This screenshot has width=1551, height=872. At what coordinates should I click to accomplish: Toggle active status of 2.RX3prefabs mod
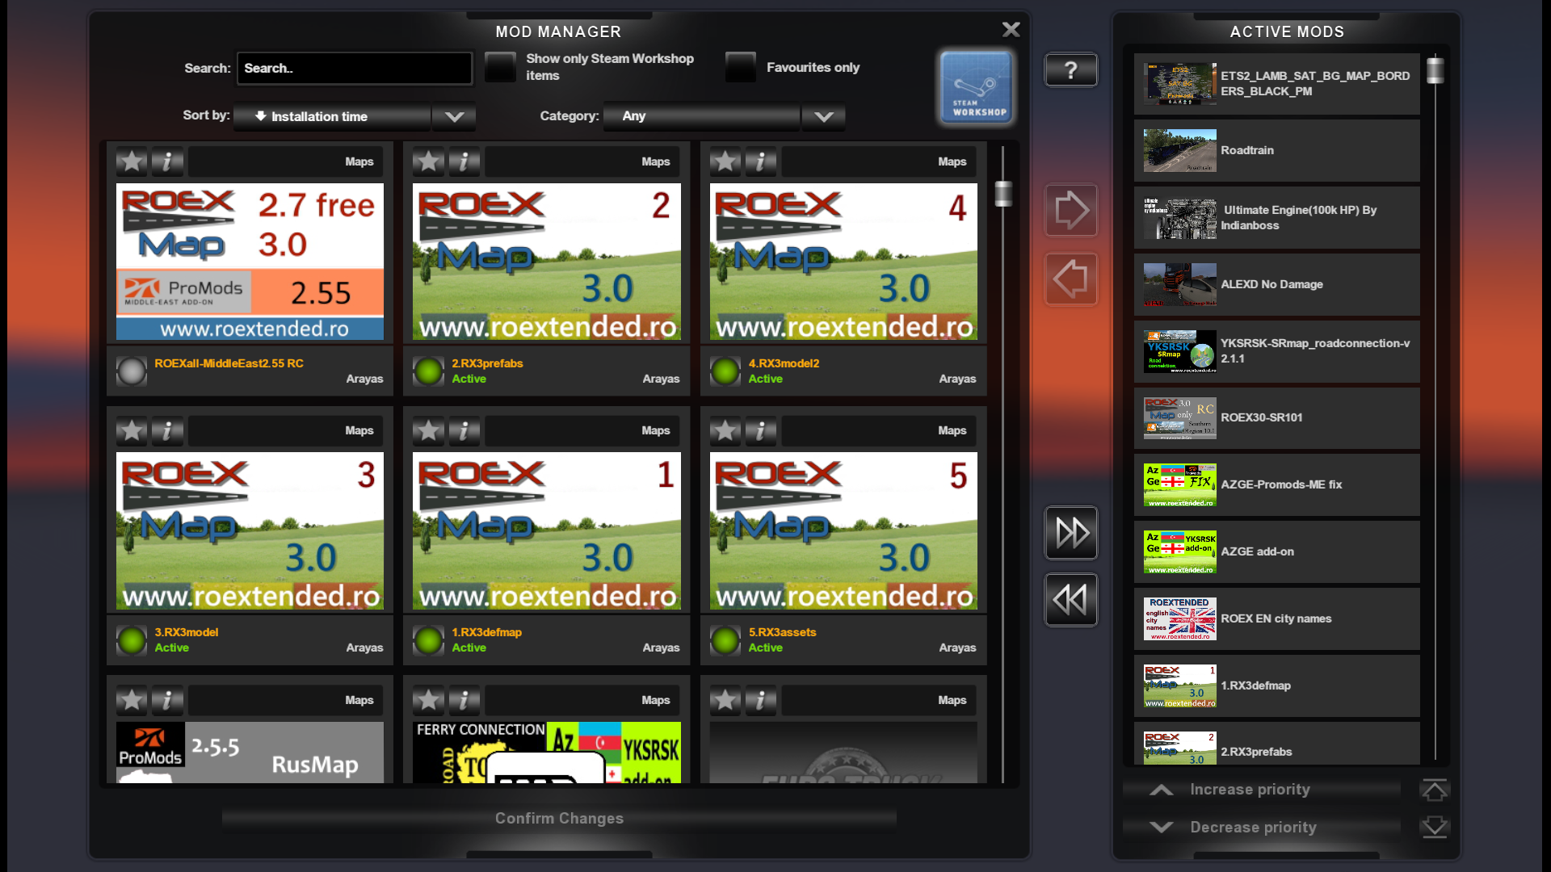click(x=428, y=371)
